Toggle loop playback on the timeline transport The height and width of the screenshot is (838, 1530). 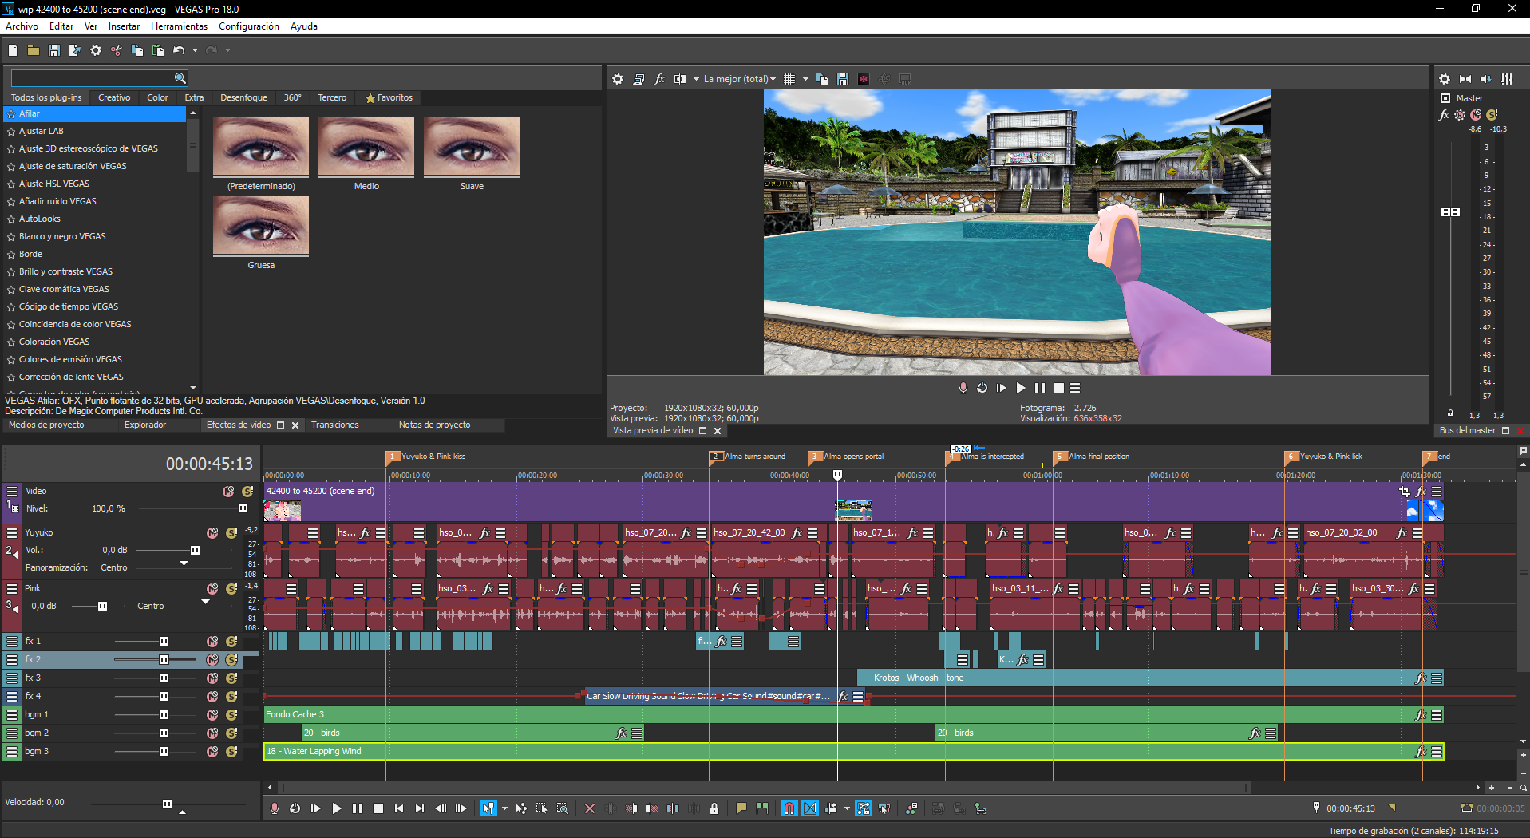point(295,808)
